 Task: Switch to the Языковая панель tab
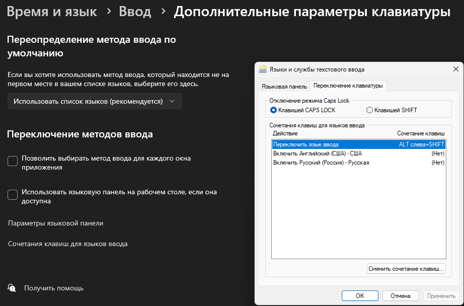(284, 87)
